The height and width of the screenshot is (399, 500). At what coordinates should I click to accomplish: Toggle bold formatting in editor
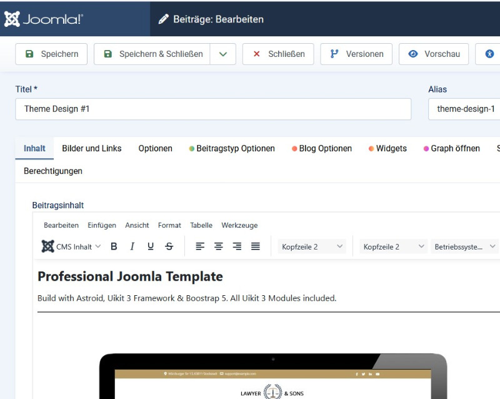point(114,246)
